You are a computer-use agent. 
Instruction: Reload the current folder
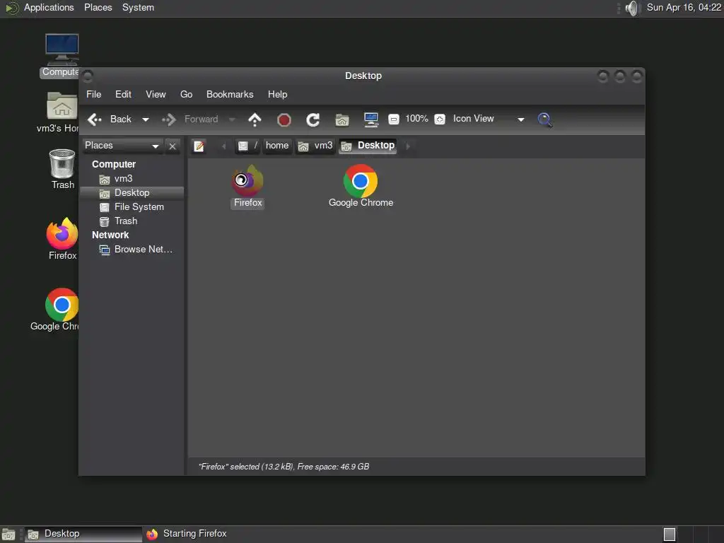[313, 120]
